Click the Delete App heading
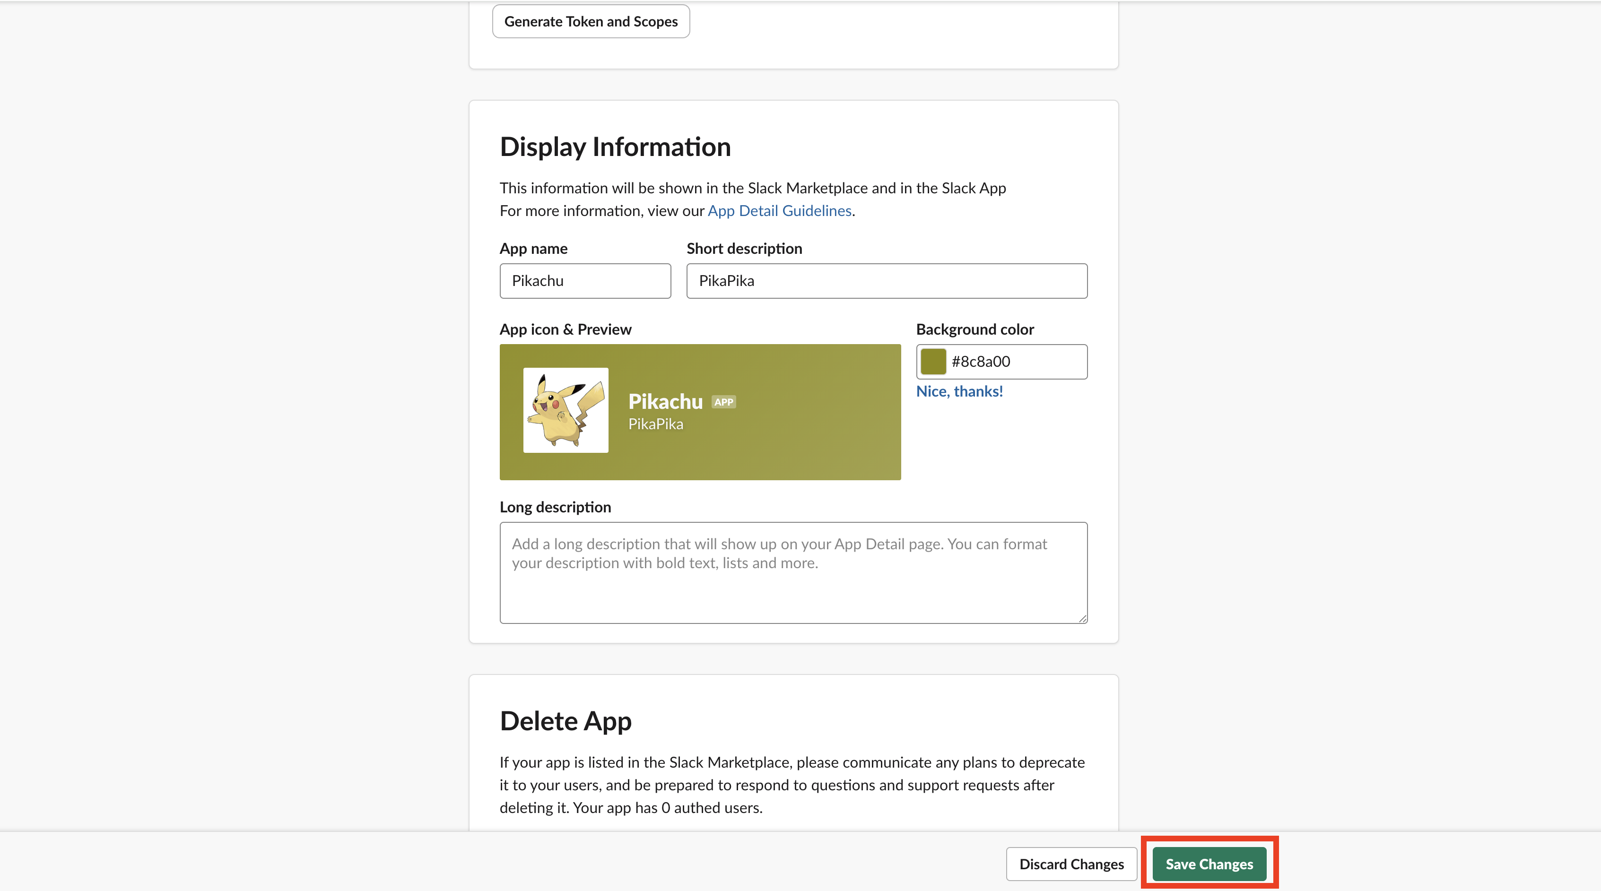1601x891 pixels. (566, 721)
